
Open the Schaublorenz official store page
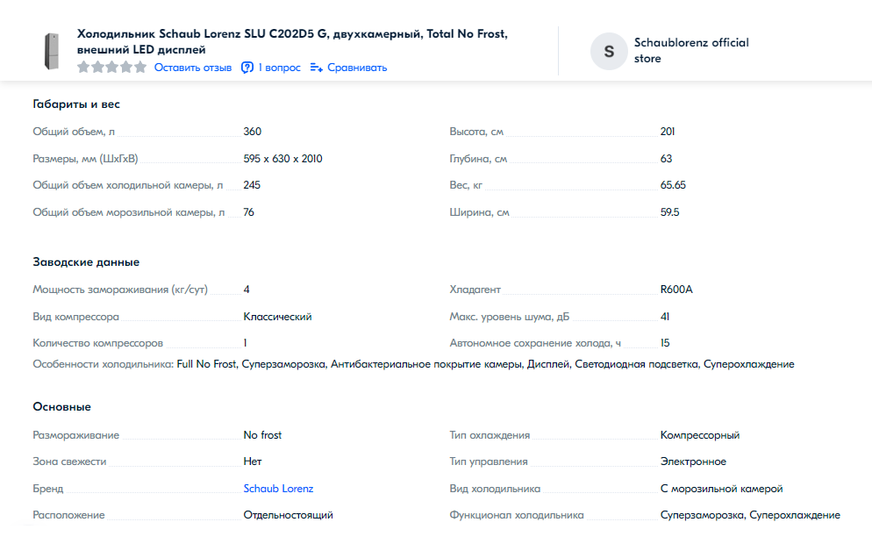(x=691, y=51)
